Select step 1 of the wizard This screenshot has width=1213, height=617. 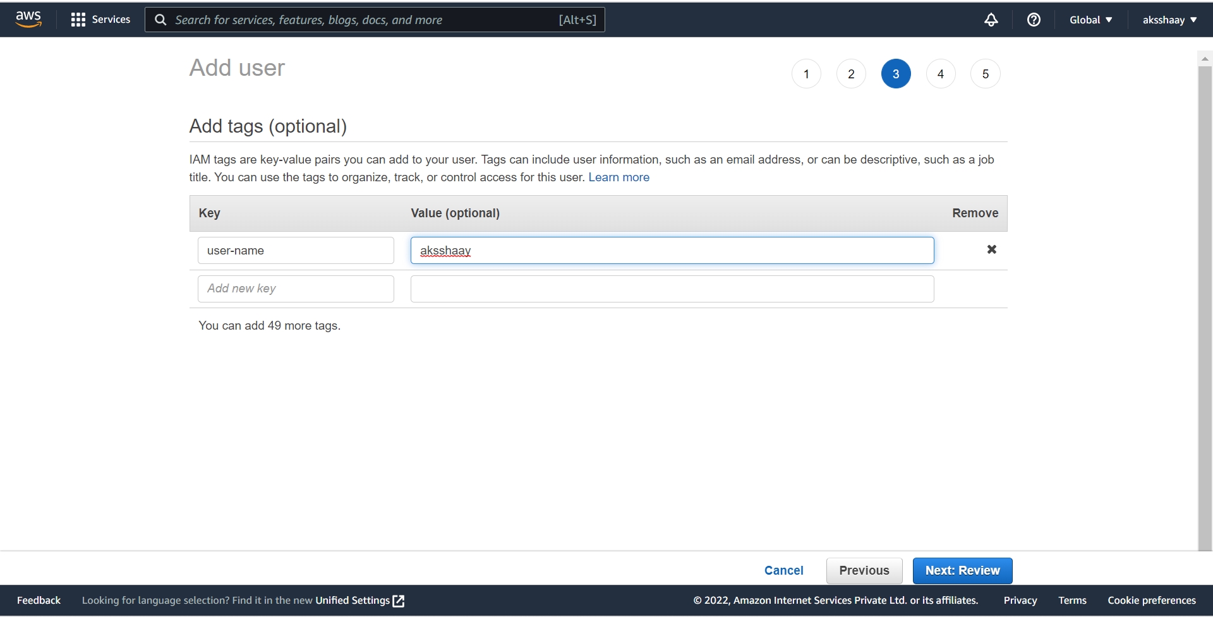(x=806, y=73)
